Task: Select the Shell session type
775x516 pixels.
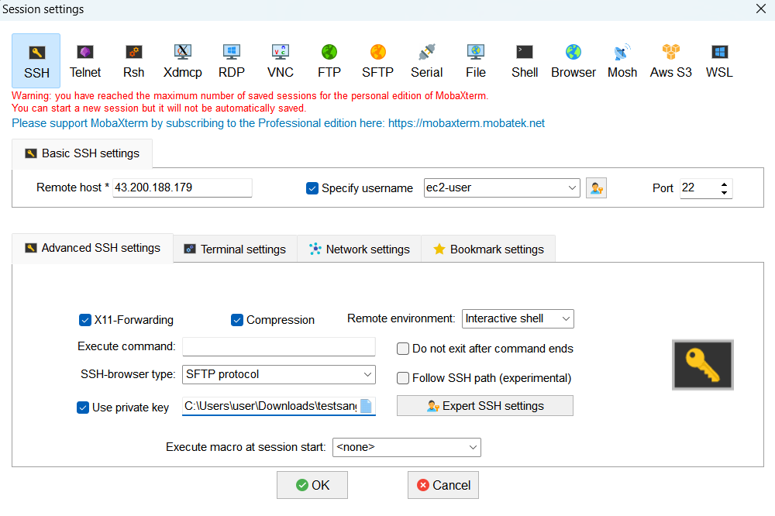Action: coord(525,60)
